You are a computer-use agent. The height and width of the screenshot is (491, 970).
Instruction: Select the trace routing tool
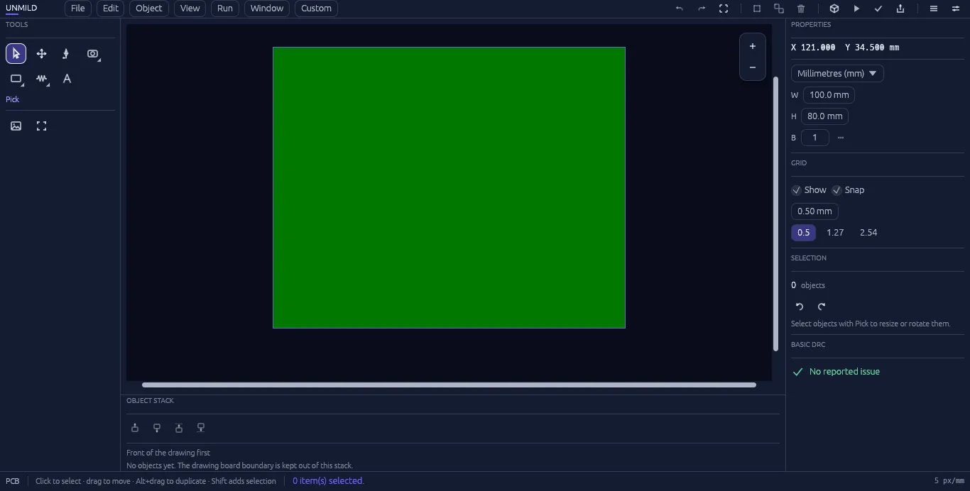click(67, 54)
